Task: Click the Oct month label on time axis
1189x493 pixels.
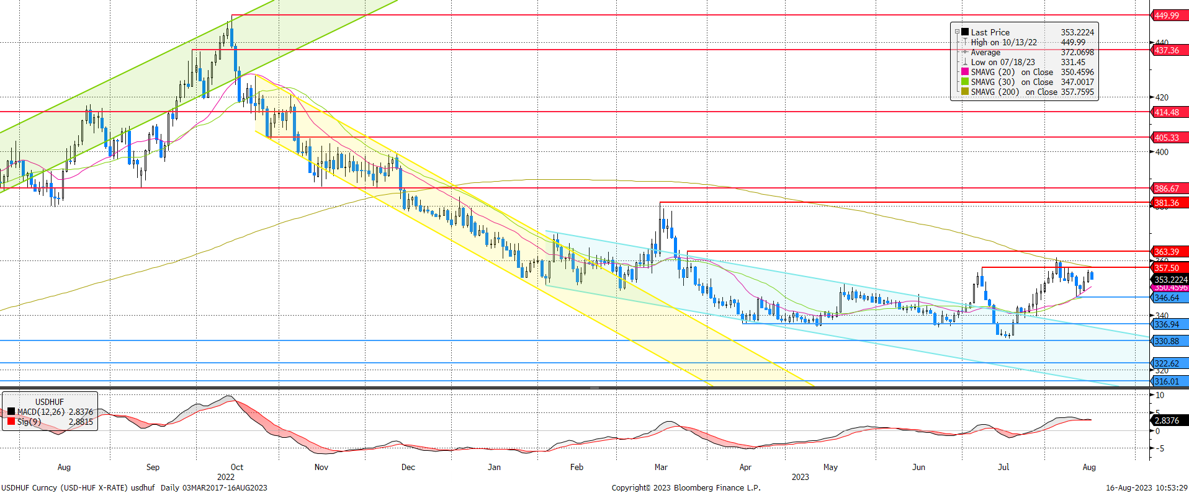Action: [237, 467]
